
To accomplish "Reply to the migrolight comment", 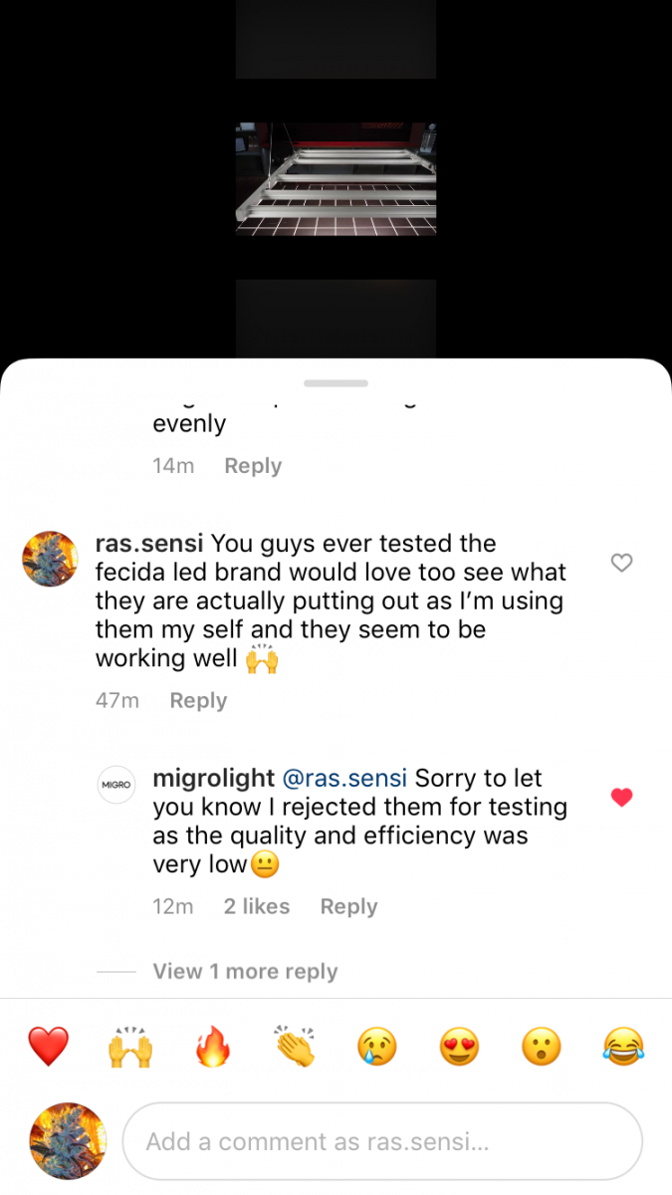I will [348, 906].
